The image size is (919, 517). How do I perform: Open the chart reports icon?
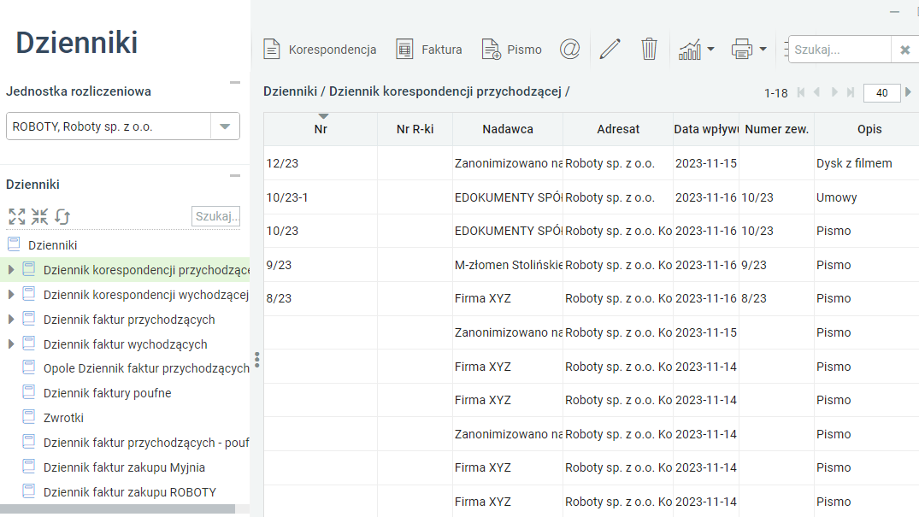click(x=690, y=50)
